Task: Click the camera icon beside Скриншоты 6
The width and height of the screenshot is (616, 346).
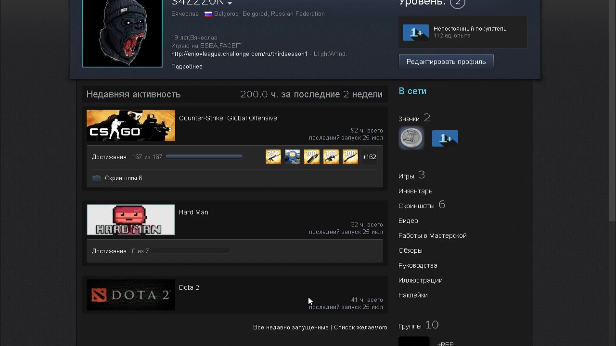Action: 96,178
